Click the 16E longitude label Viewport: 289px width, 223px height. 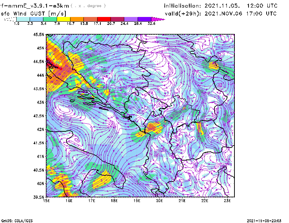coord(69,201)
